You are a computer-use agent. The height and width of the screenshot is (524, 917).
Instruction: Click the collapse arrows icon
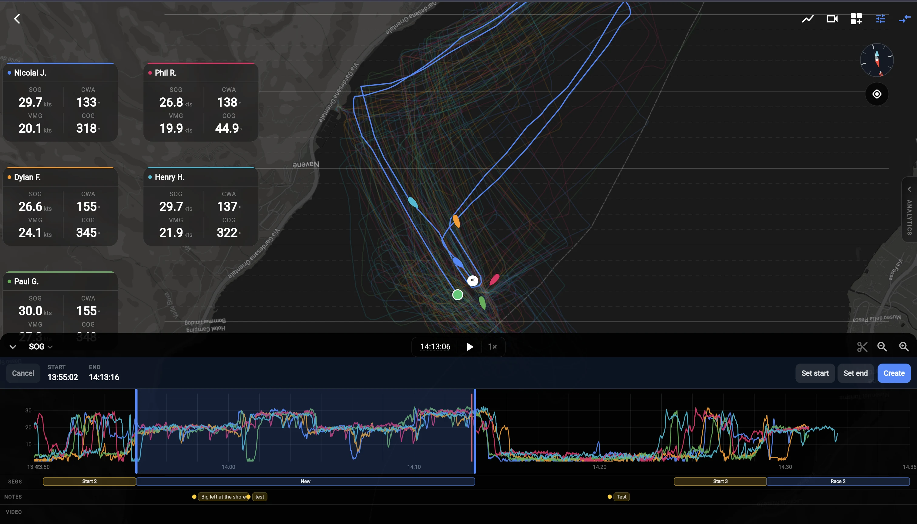(x=904, y=19)
